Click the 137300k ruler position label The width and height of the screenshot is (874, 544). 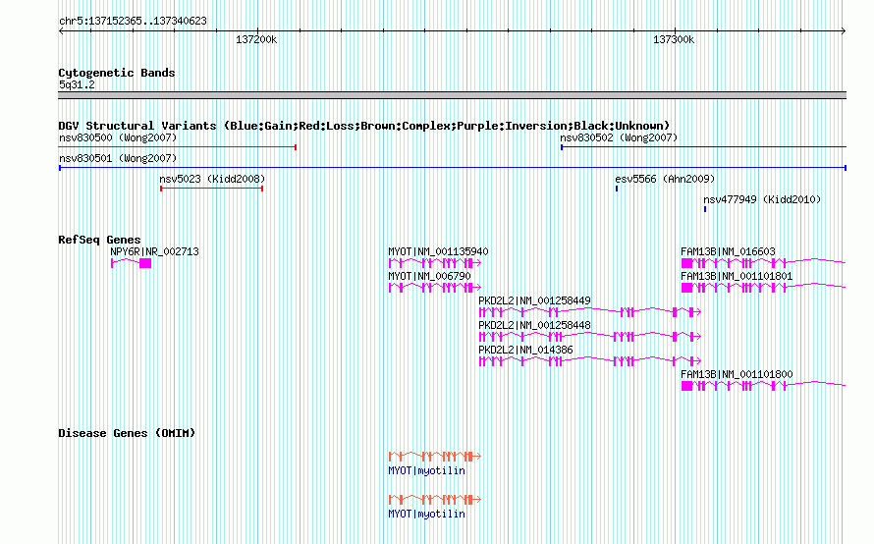[x=674, y=39]
